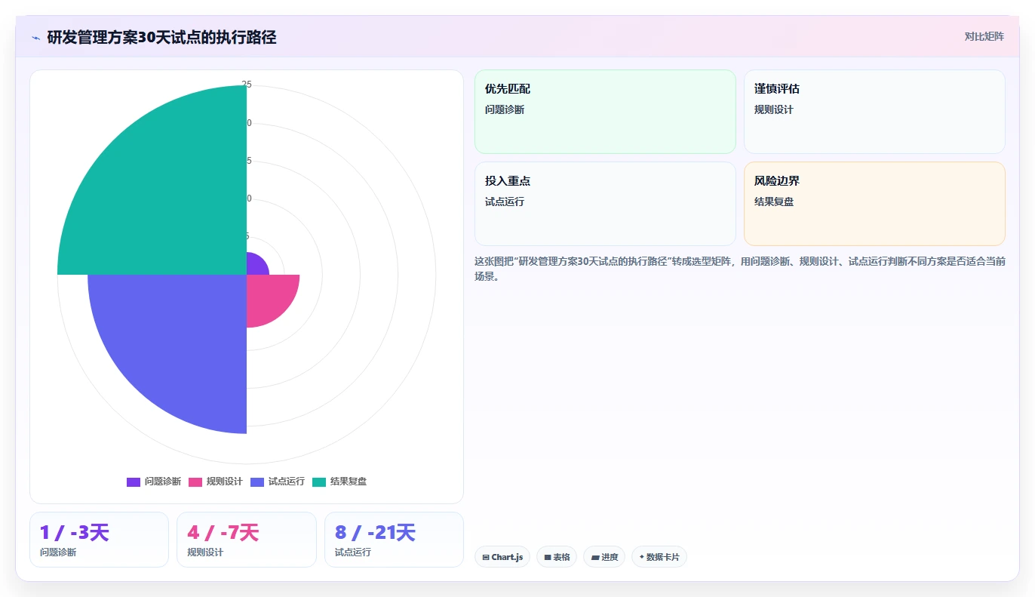Screen dimensions: 1035x597
Task: Click the 结果复盘 text in 风险边界 card
Action: coord(774,202)
